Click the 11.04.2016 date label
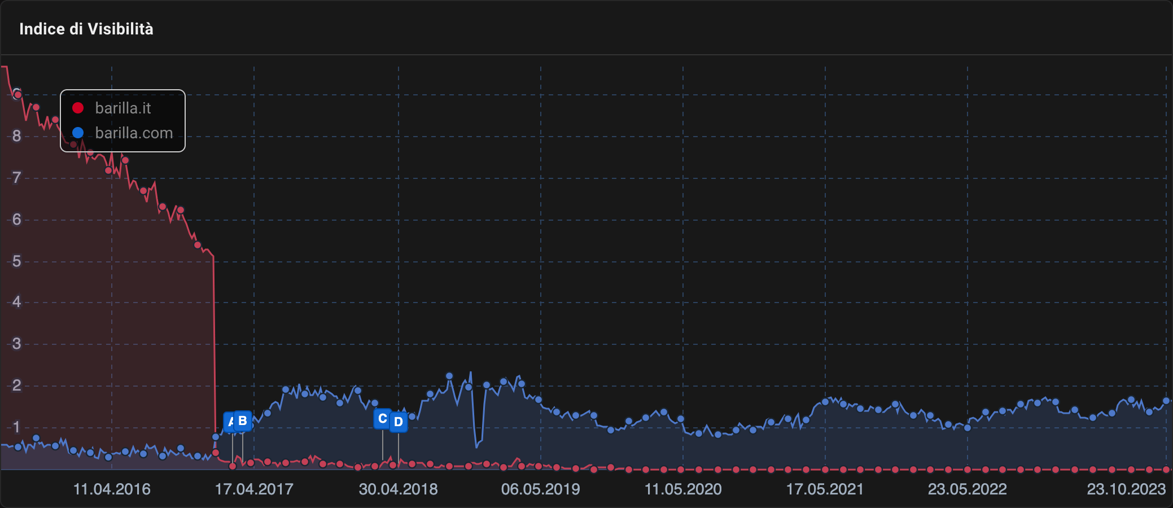 coord(112,489)
